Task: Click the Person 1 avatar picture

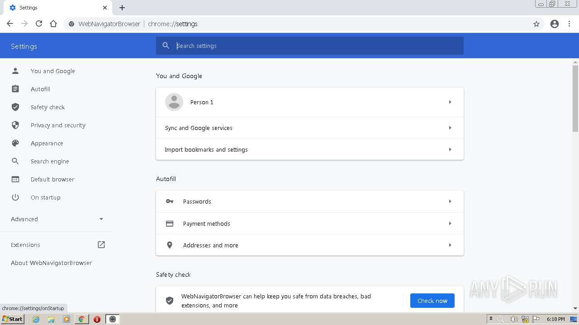Action: coord(174,102)
